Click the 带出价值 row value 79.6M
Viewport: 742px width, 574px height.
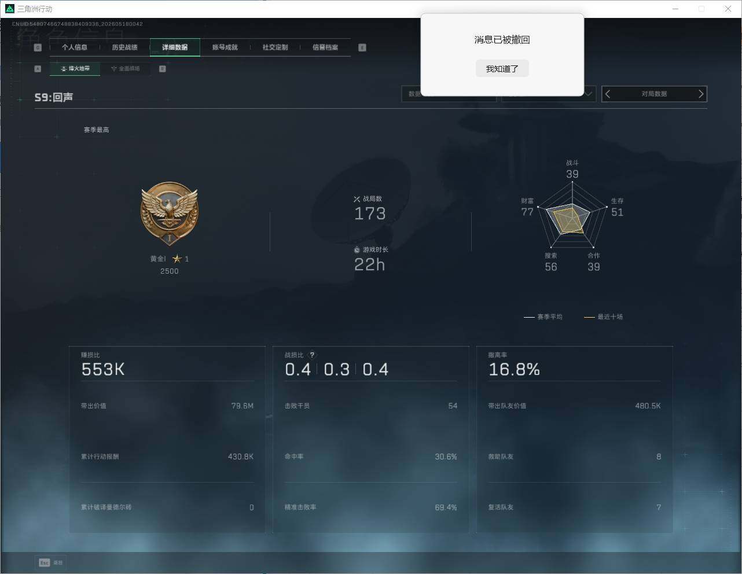click(x=243, y=406)
